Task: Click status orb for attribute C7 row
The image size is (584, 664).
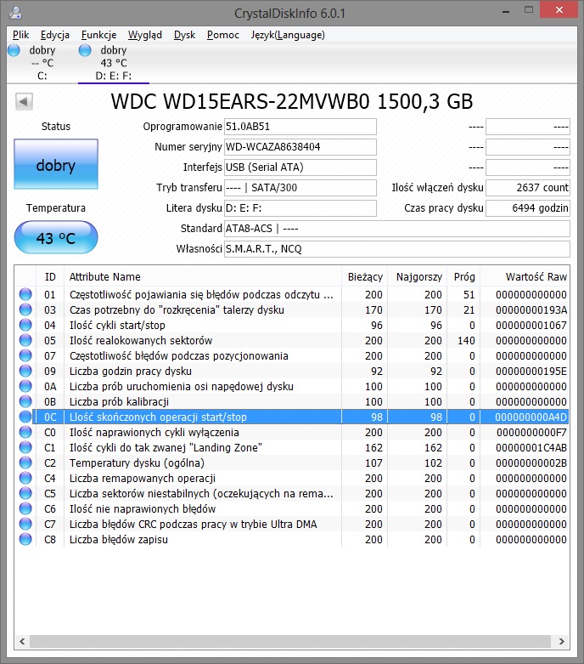Action: 25,524
